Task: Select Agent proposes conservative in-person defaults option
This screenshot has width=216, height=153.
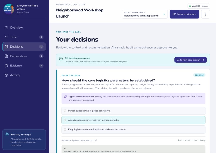Action: coord(133,120)
